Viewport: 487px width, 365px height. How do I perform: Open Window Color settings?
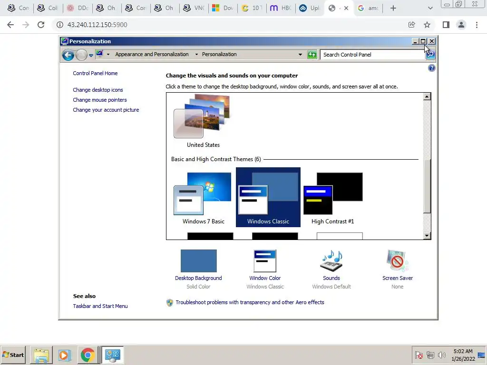(265, 269)
